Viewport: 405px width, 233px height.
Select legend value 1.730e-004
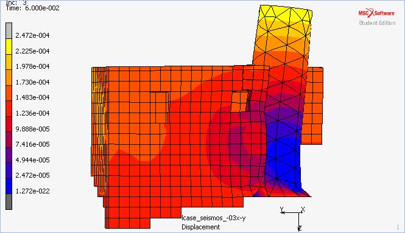pyautogui.click(x=32, y=82)
